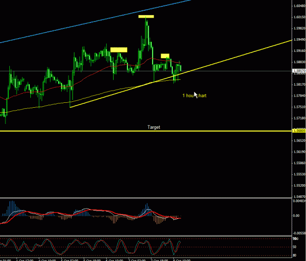The width and height of the screenshot is (306, 261).
Task: Click the 50 level label on stochastic scale
Action: point(295,247)
